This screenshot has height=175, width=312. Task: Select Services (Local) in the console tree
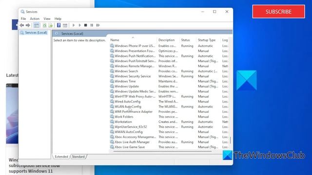pyautogui.click(x=36, y=33)
